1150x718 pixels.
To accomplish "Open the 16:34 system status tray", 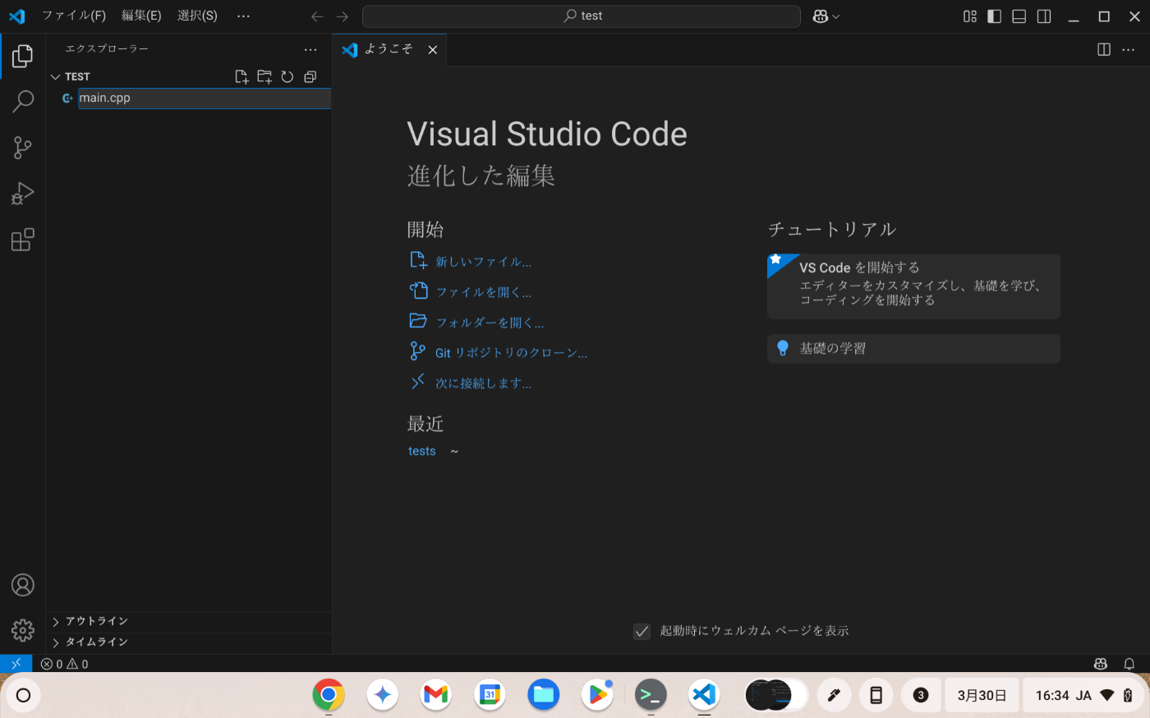I will [1083, 696].
